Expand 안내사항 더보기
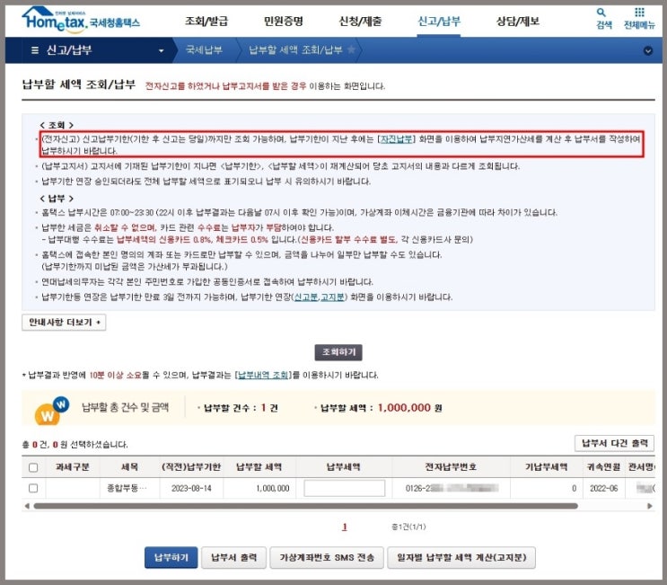The image size is (667, 585). [64, 323]
